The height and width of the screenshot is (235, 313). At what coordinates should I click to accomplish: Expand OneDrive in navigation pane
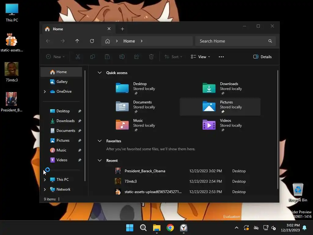coord(45,91)
